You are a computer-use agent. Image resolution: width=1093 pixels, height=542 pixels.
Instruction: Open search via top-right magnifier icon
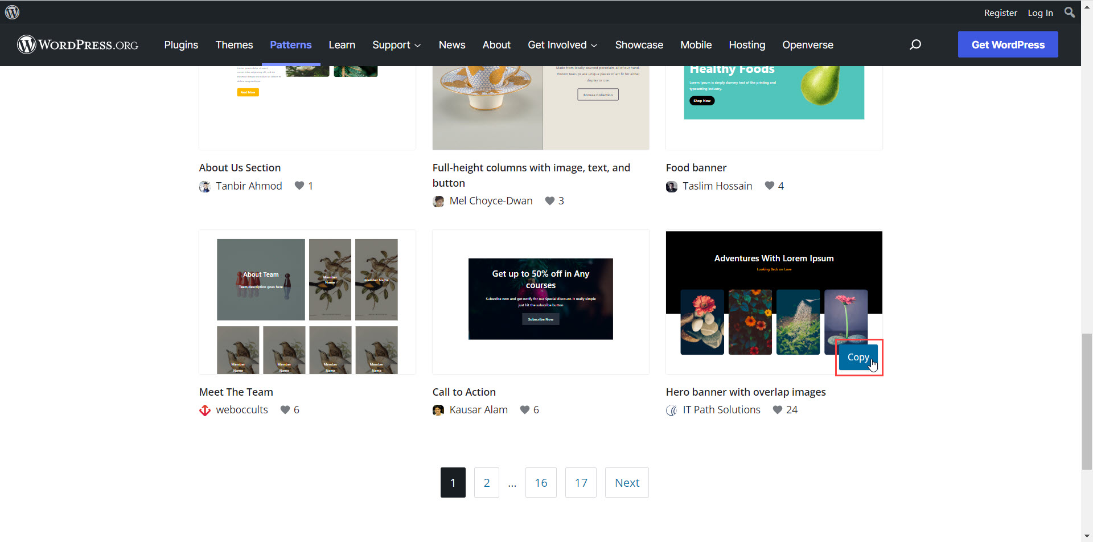(1070, 12)
